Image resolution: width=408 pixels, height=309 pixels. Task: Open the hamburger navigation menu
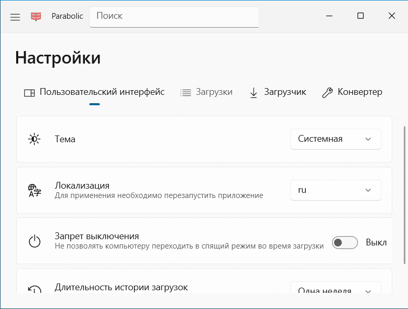(x=15, y=17)
